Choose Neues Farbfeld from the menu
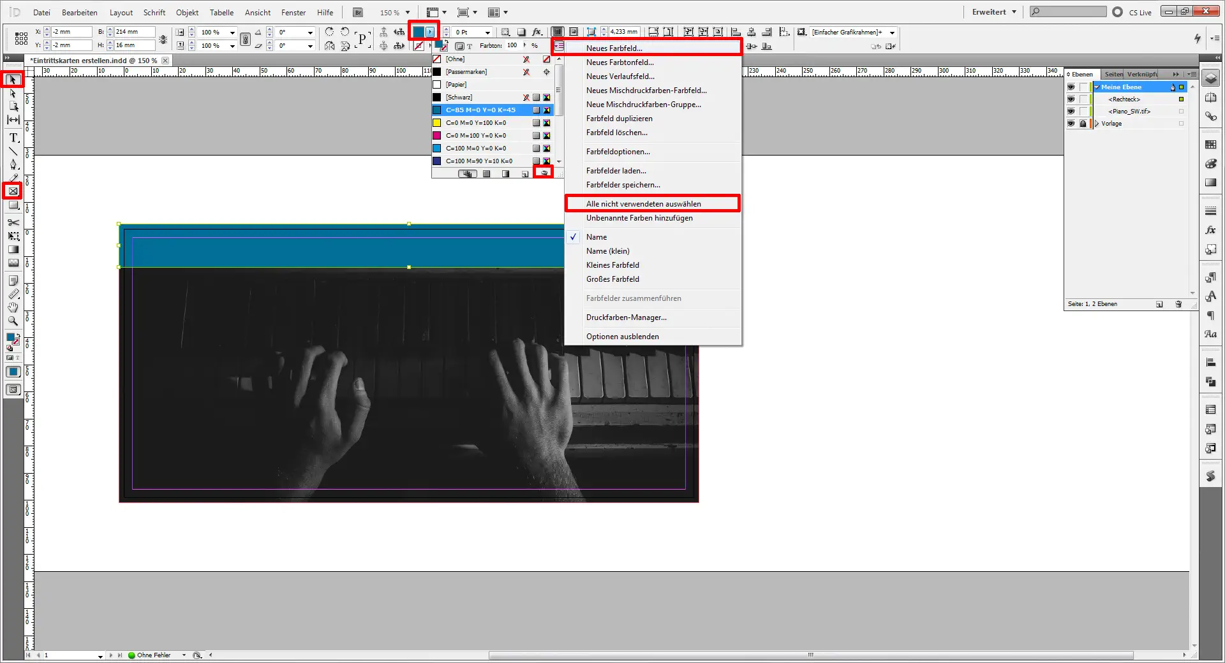This screenshot has height=663, width=1225. [616, 47]
